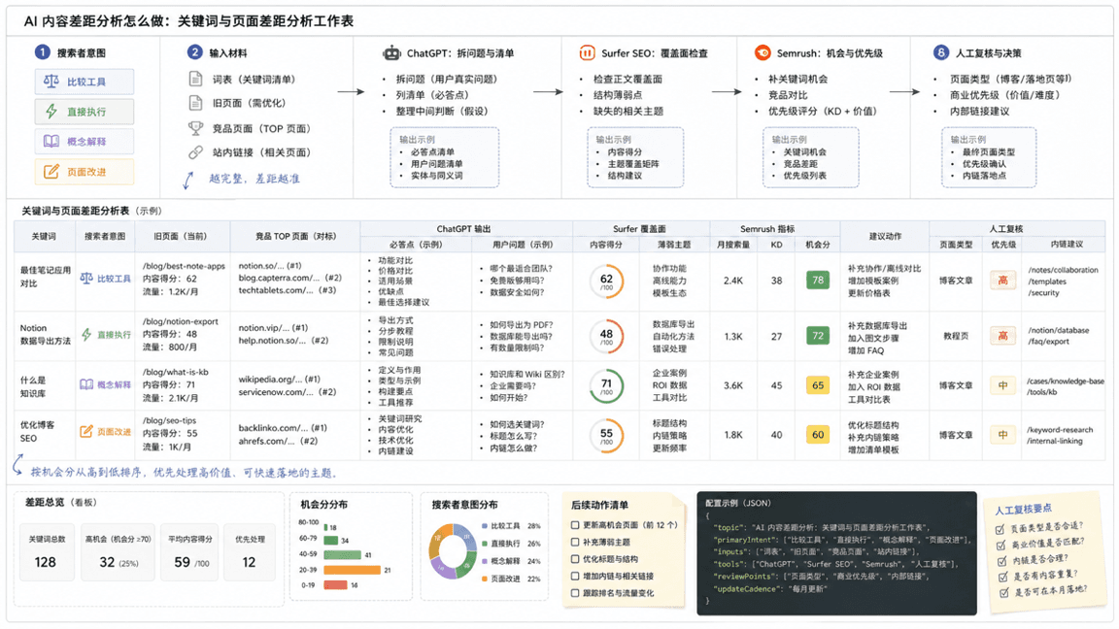Click the blue legend square for 比较工具 28%
Screen dimensions: 1119x629
485,525
